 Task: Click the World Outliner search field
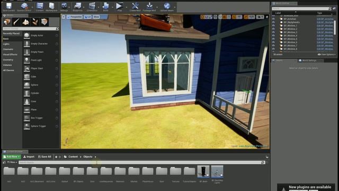(x=301, y=8)
